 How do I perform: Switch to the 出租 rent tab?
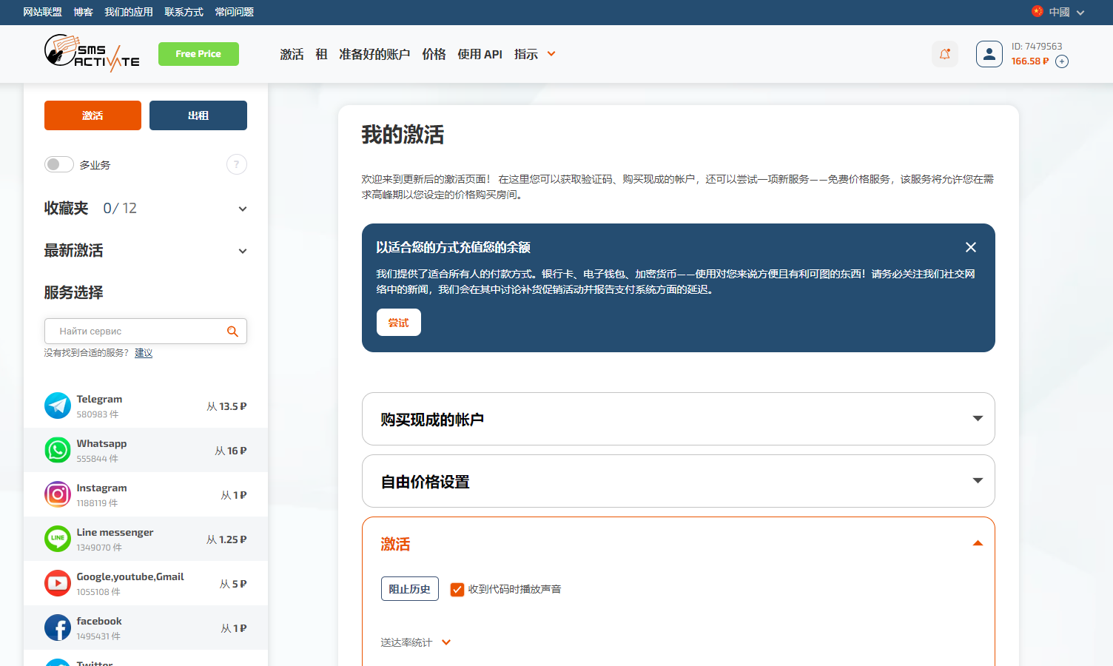(x=198, y=115)
